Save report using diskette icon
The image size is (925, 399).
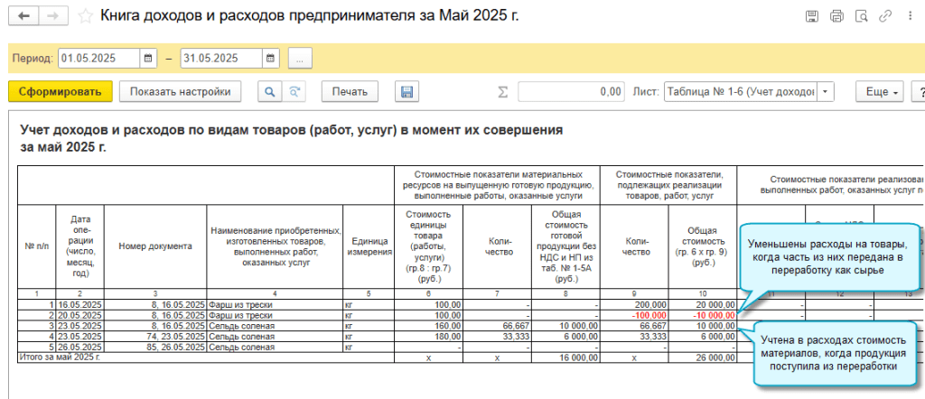tap(406, 91)
